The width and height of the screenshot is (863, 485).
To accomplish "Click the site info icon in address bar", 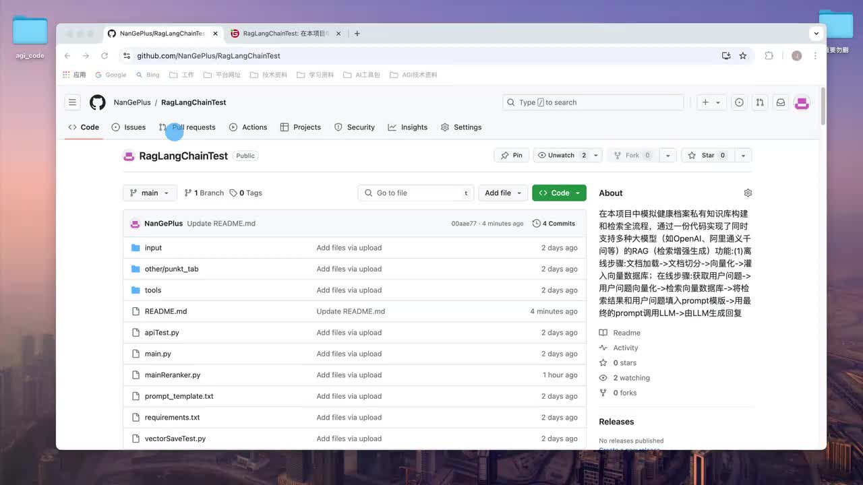I will [127, 56].
